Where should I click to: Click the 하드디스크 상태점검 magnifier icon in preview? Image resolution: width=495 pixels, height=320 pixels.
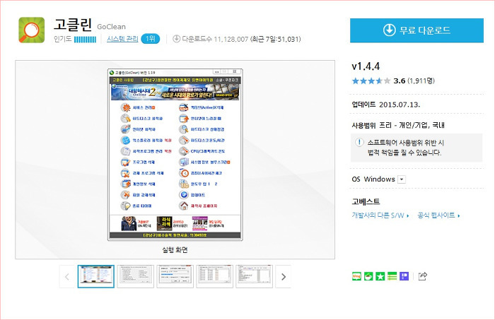(184, 129)
